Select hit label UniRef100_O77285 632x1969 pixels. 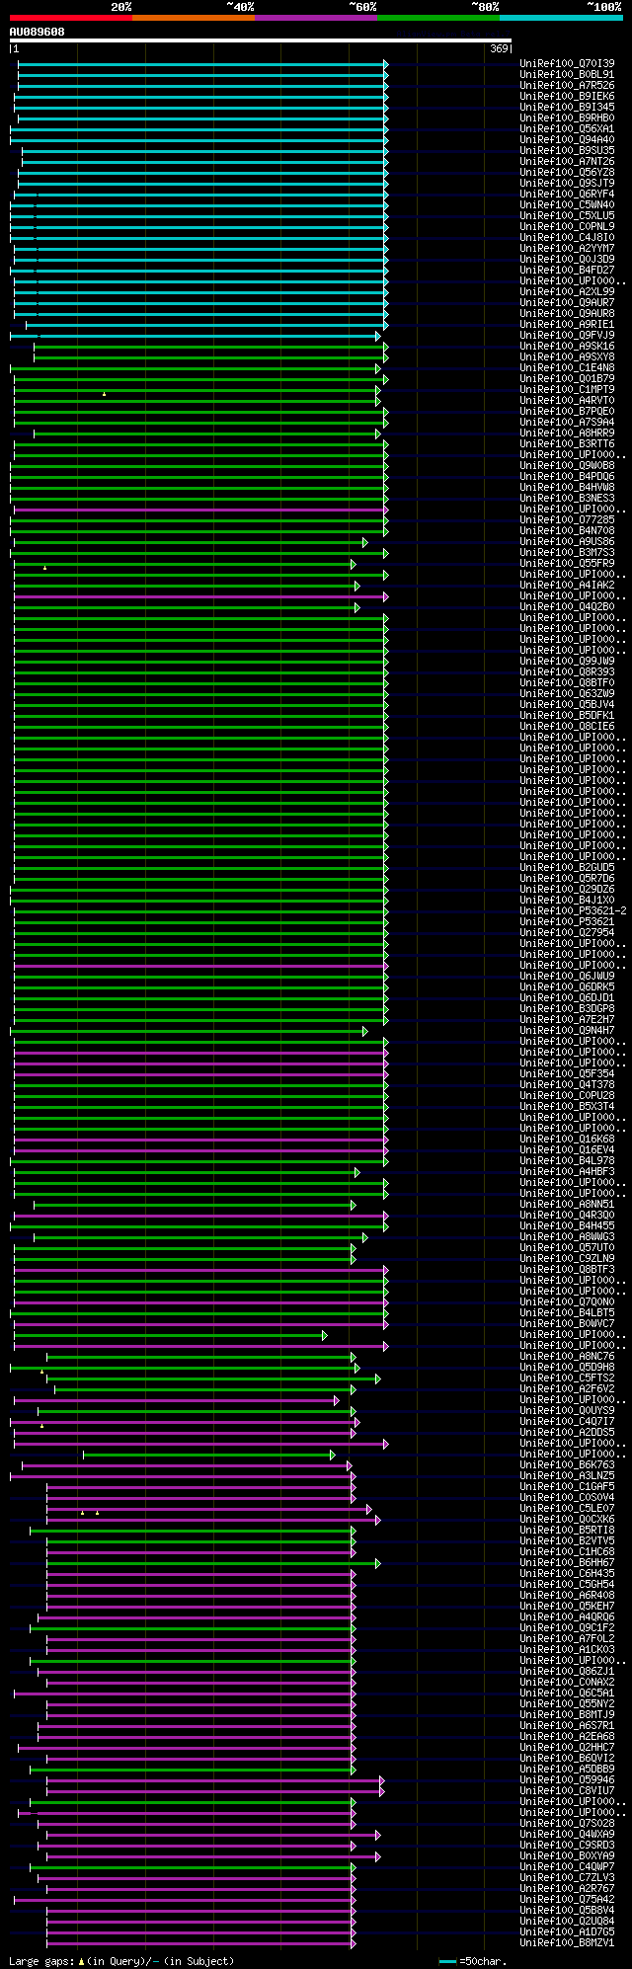click(567, 519)
